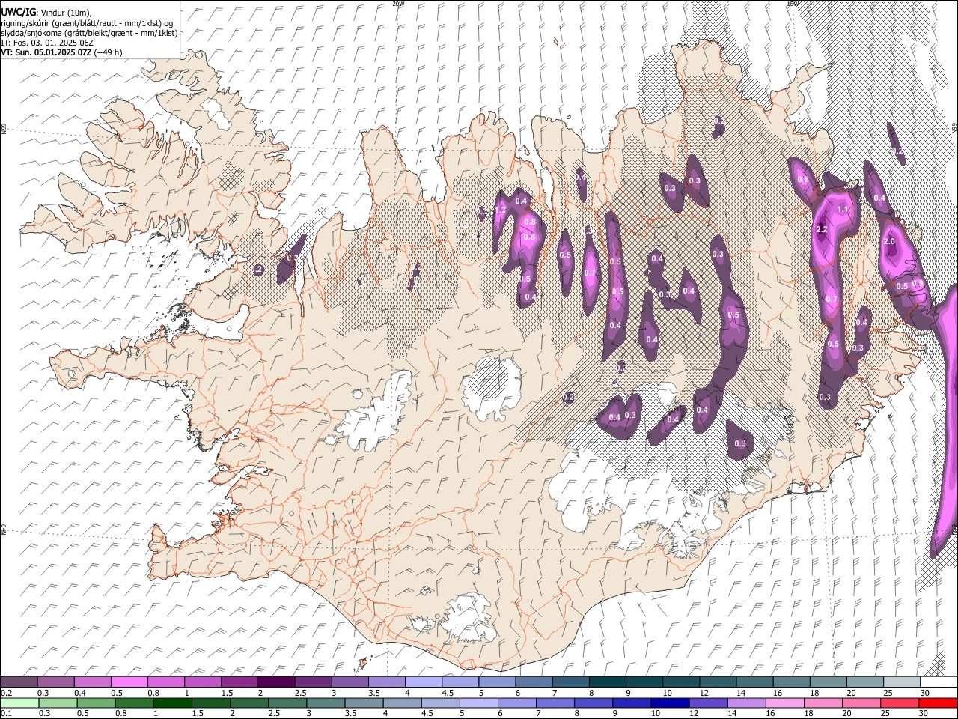Click the '2.0' precipitation value on the map
The image size is (958, 719).
[889, 242]
